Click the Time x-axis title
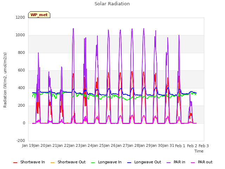Viewport: 225px width, 169px height. pyautogui.click(x=199, y=151)
